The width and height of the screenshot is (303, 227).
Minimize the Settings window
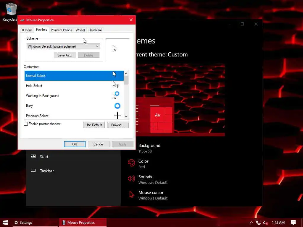[229, 24]
